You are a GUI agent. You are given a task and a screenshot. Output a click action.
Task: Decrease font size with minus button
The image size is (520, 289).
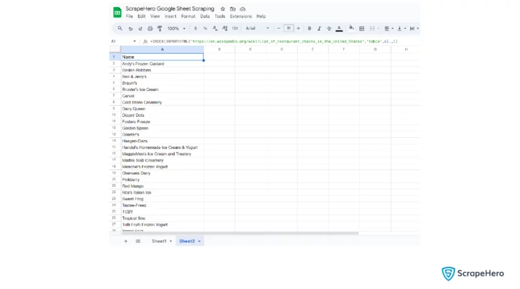279,29
